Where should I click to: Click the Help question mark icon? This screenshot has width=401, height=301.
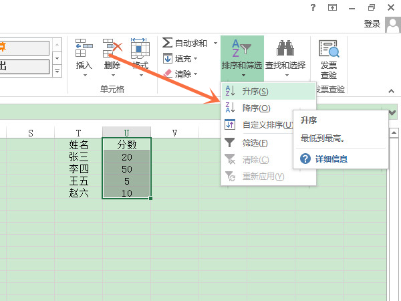coord(313,7)
